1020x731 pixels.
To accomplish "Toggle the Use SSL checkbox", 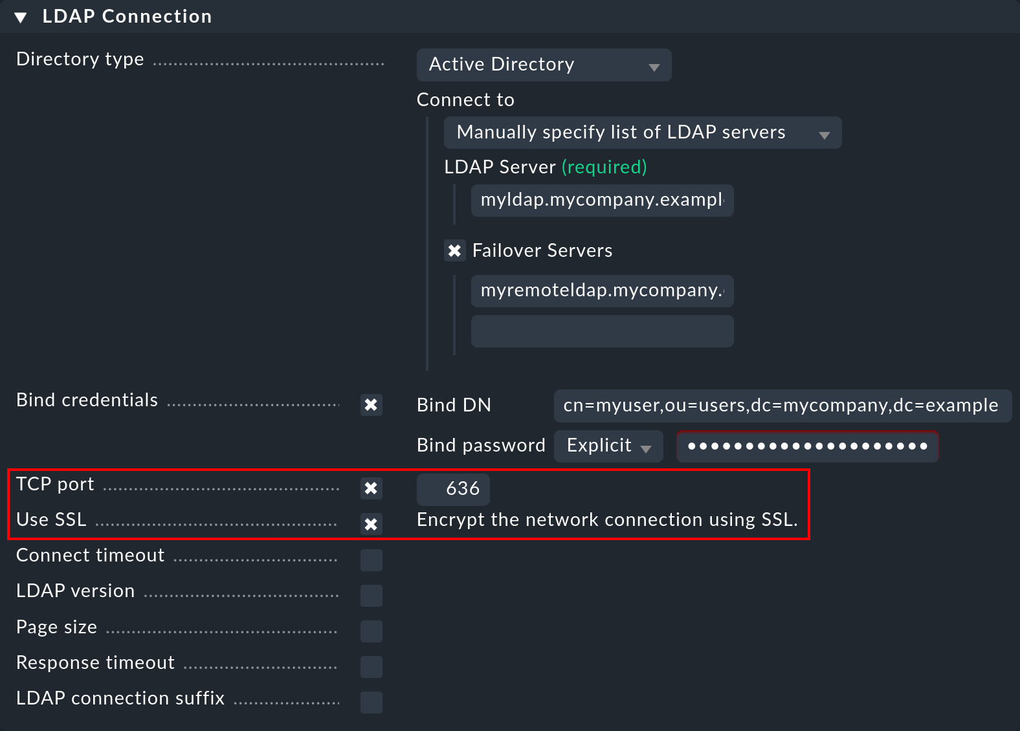I will pos(371,524).
